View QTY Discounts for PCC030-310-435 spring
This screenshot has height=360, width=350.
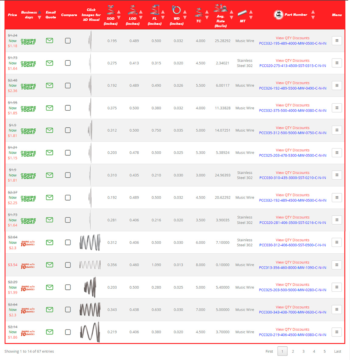(x=292, y=173)
